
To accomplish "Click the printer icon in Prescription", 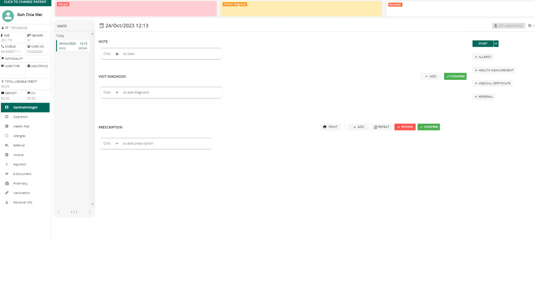I will tap(325, 127).
